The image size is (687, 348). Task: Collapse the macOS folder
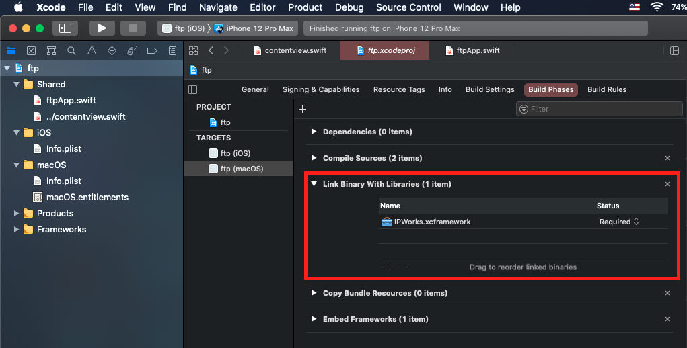pyautogui.click(x=16, y=165)
